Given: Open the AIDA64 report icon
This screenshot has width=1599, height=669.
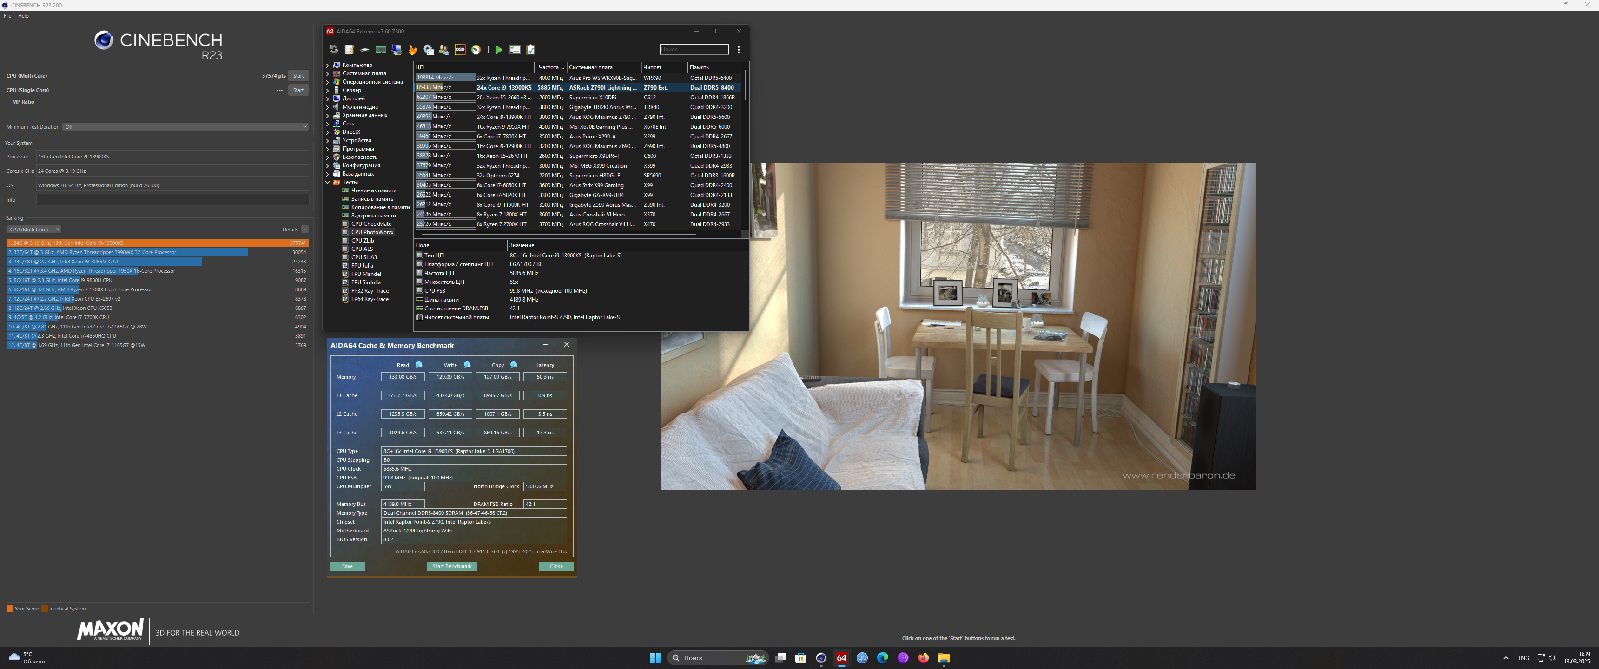Looking at the screenshot, I should tap(350, 50).
